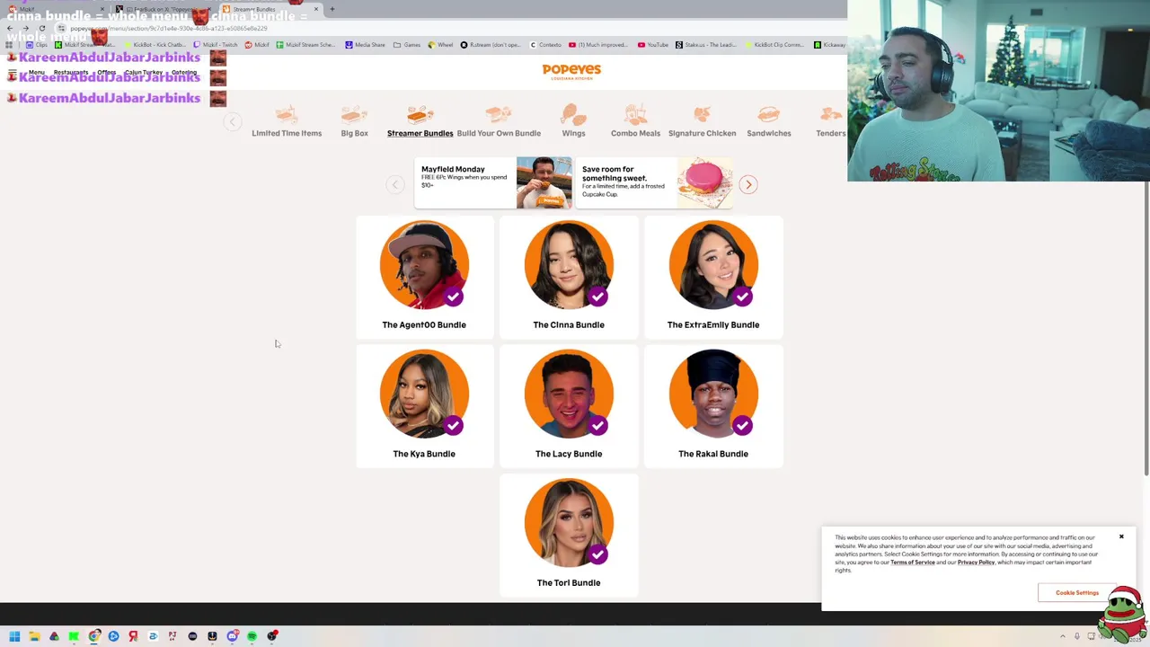Click verified badge on Lacy photo
Image resolution: width=1150 pixels, height=647 pixels.
pyautogui.click(x=597, y=425)
